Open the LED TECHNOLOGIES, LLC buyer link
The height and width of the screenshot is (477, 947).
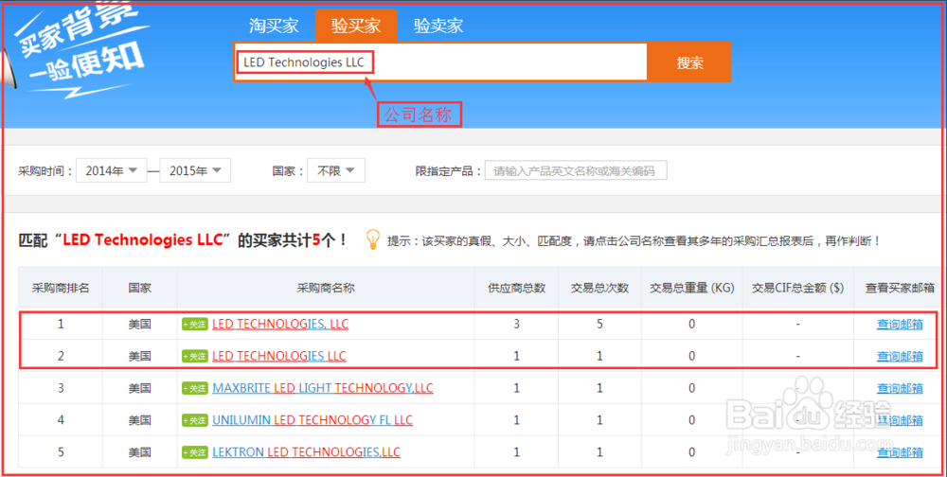tap(280, 325)
